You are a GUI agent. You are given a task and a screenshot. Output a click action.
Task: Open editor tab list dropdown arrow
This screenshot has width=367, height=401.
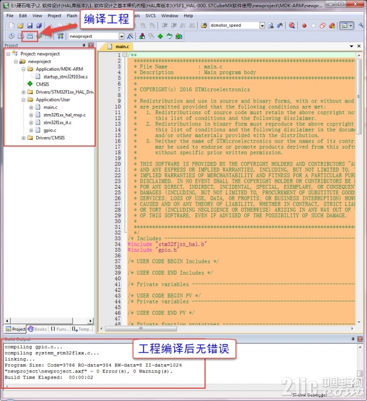[351, 46]
